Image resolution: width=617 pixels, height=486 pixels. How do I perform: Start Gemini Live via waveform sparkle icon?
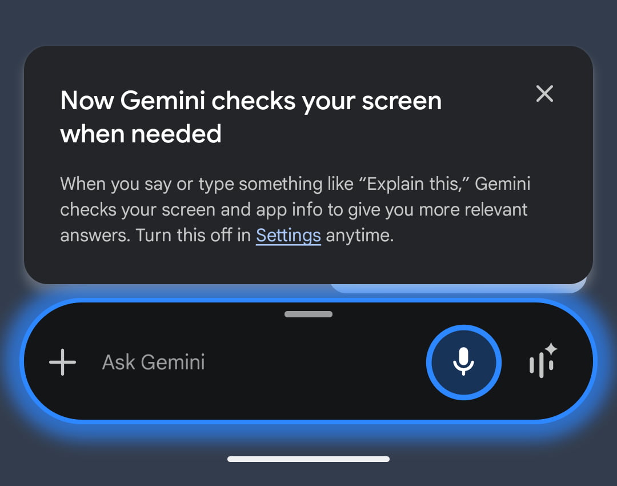(x=541, y=362)
